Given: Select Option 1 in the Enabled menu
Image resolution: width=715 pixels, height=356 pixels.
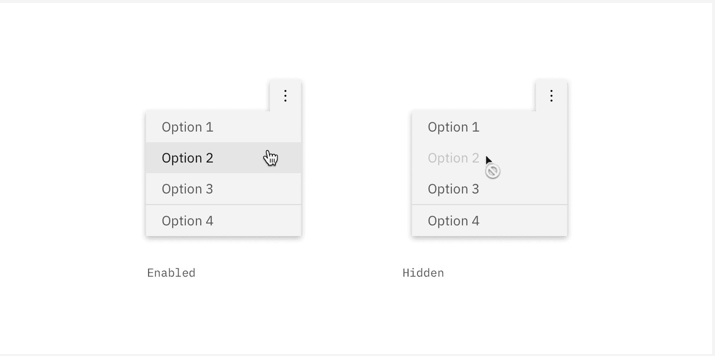Looking at the screenshot, I should [188, 127].
